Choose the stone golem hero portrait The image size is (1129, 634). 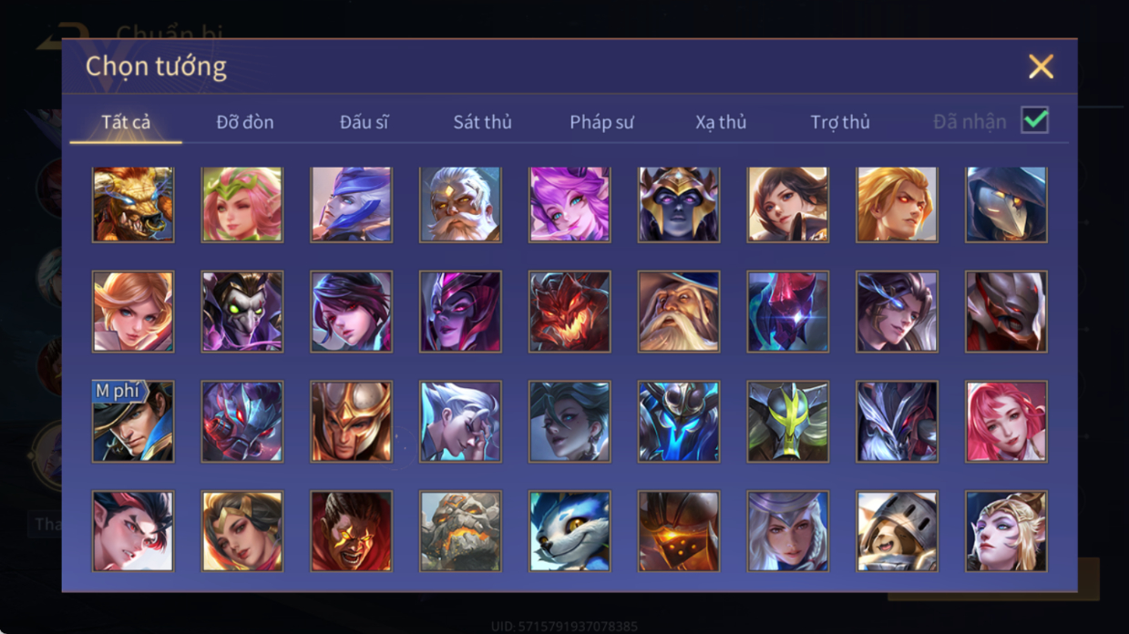click(x=460, y=532)
